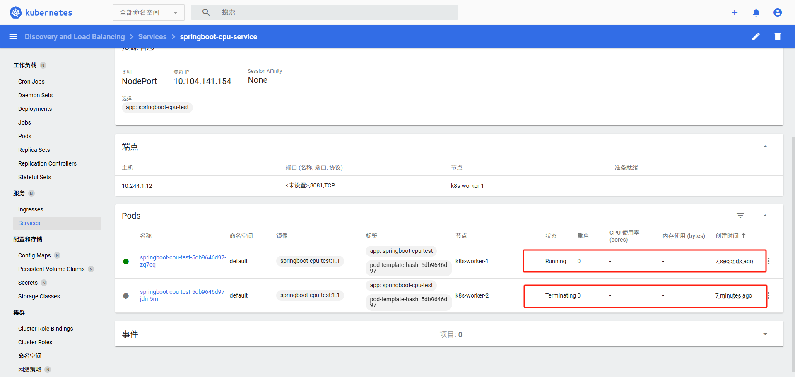The image size is (795, 377).
Task: Open Daemon Sets in sidebar
Action: pos(35,95)
